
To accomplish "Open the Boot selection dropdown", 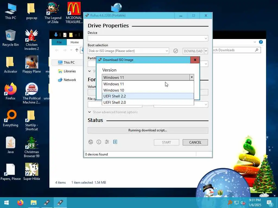I will click(128, 51).
